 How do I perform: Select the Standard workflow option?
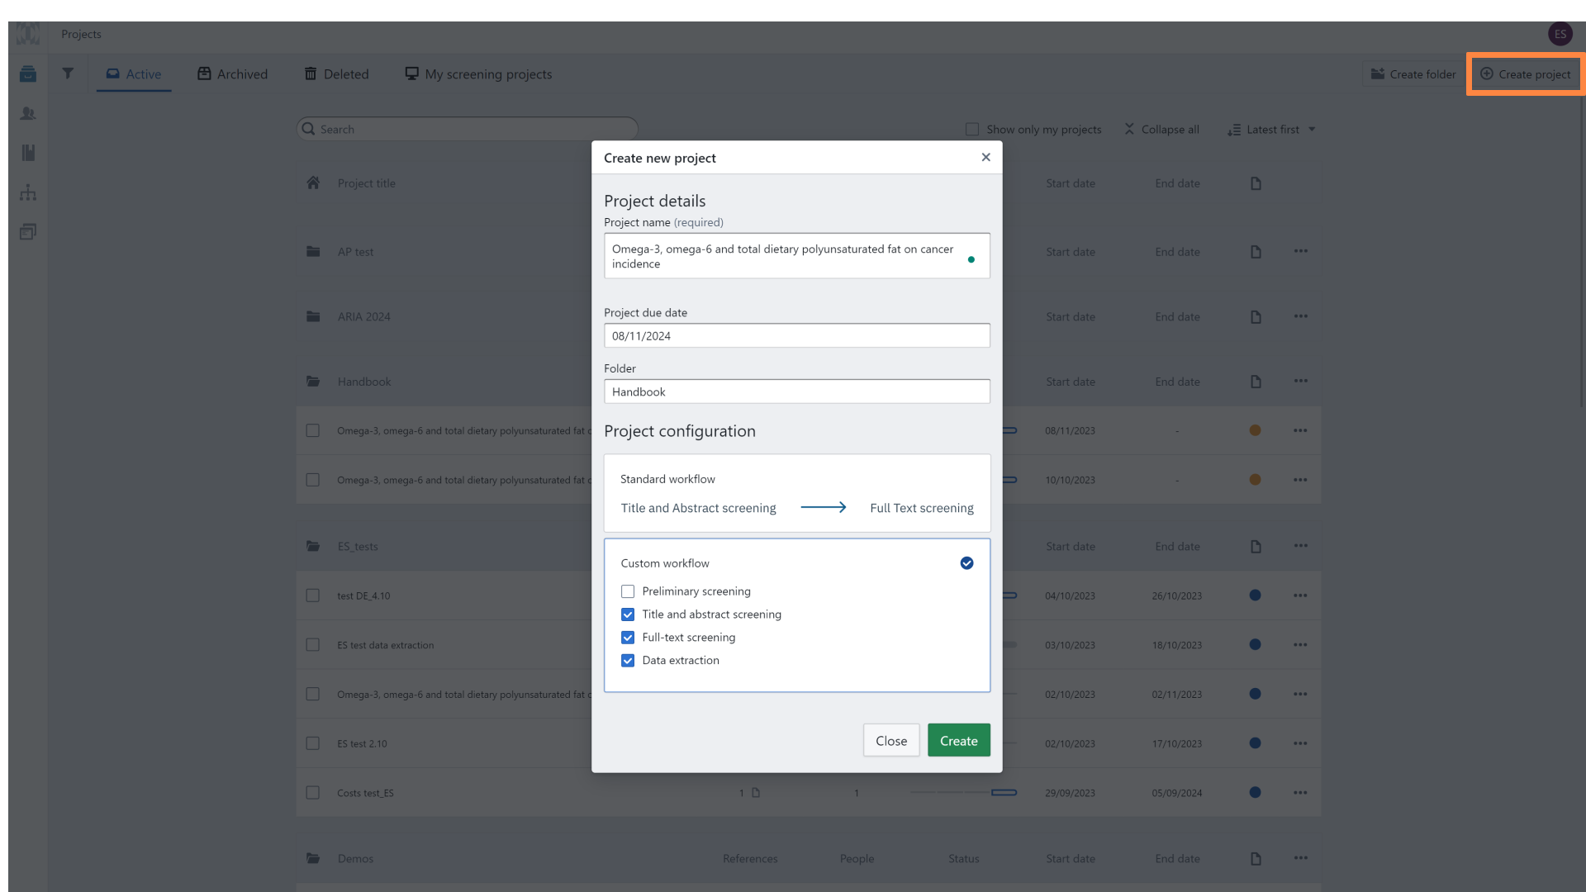(x=796, y=493)
